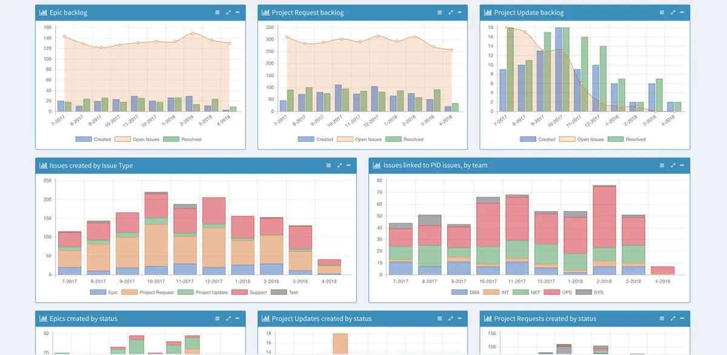Click the 4-2018 bar in PID issues chart

point(662,271)
